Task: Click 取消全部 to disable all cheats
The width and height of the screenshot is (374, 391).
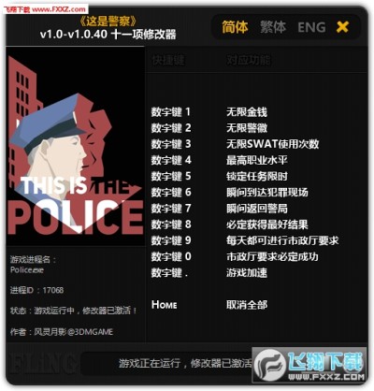Action: [247, 305]
